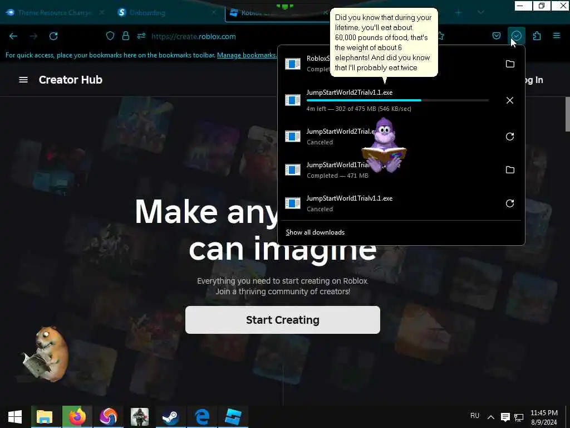570x428 pixels.
Task: Open the Creator Hub hamburger menu
Action: [x=23, y=80]
